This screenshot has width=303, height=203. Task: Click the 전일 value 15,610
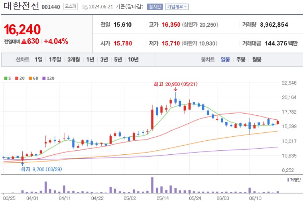(x=122, y=25)
